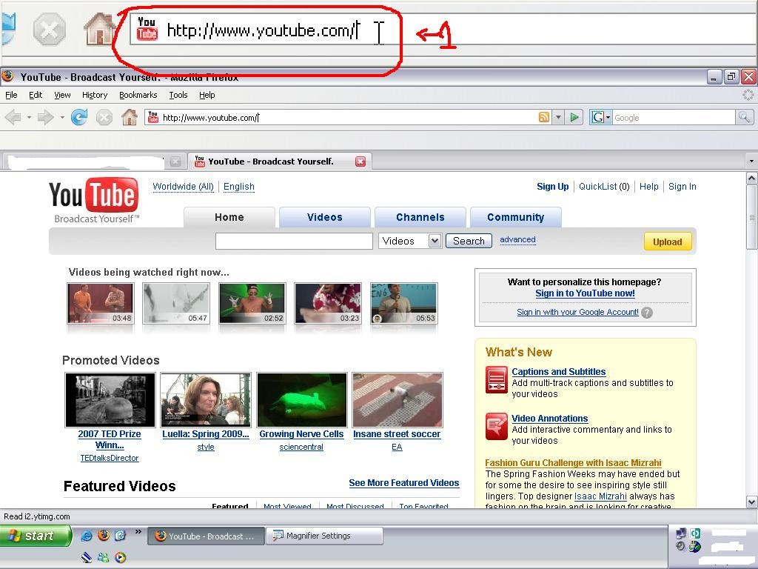Open the View menu
The width and height of the screenshot is (758, 569).
62,95
